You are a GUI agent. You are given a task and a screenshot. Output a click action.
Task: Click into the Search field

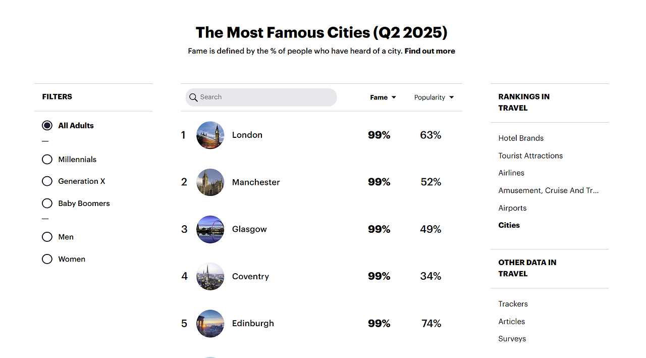[265, 97]
